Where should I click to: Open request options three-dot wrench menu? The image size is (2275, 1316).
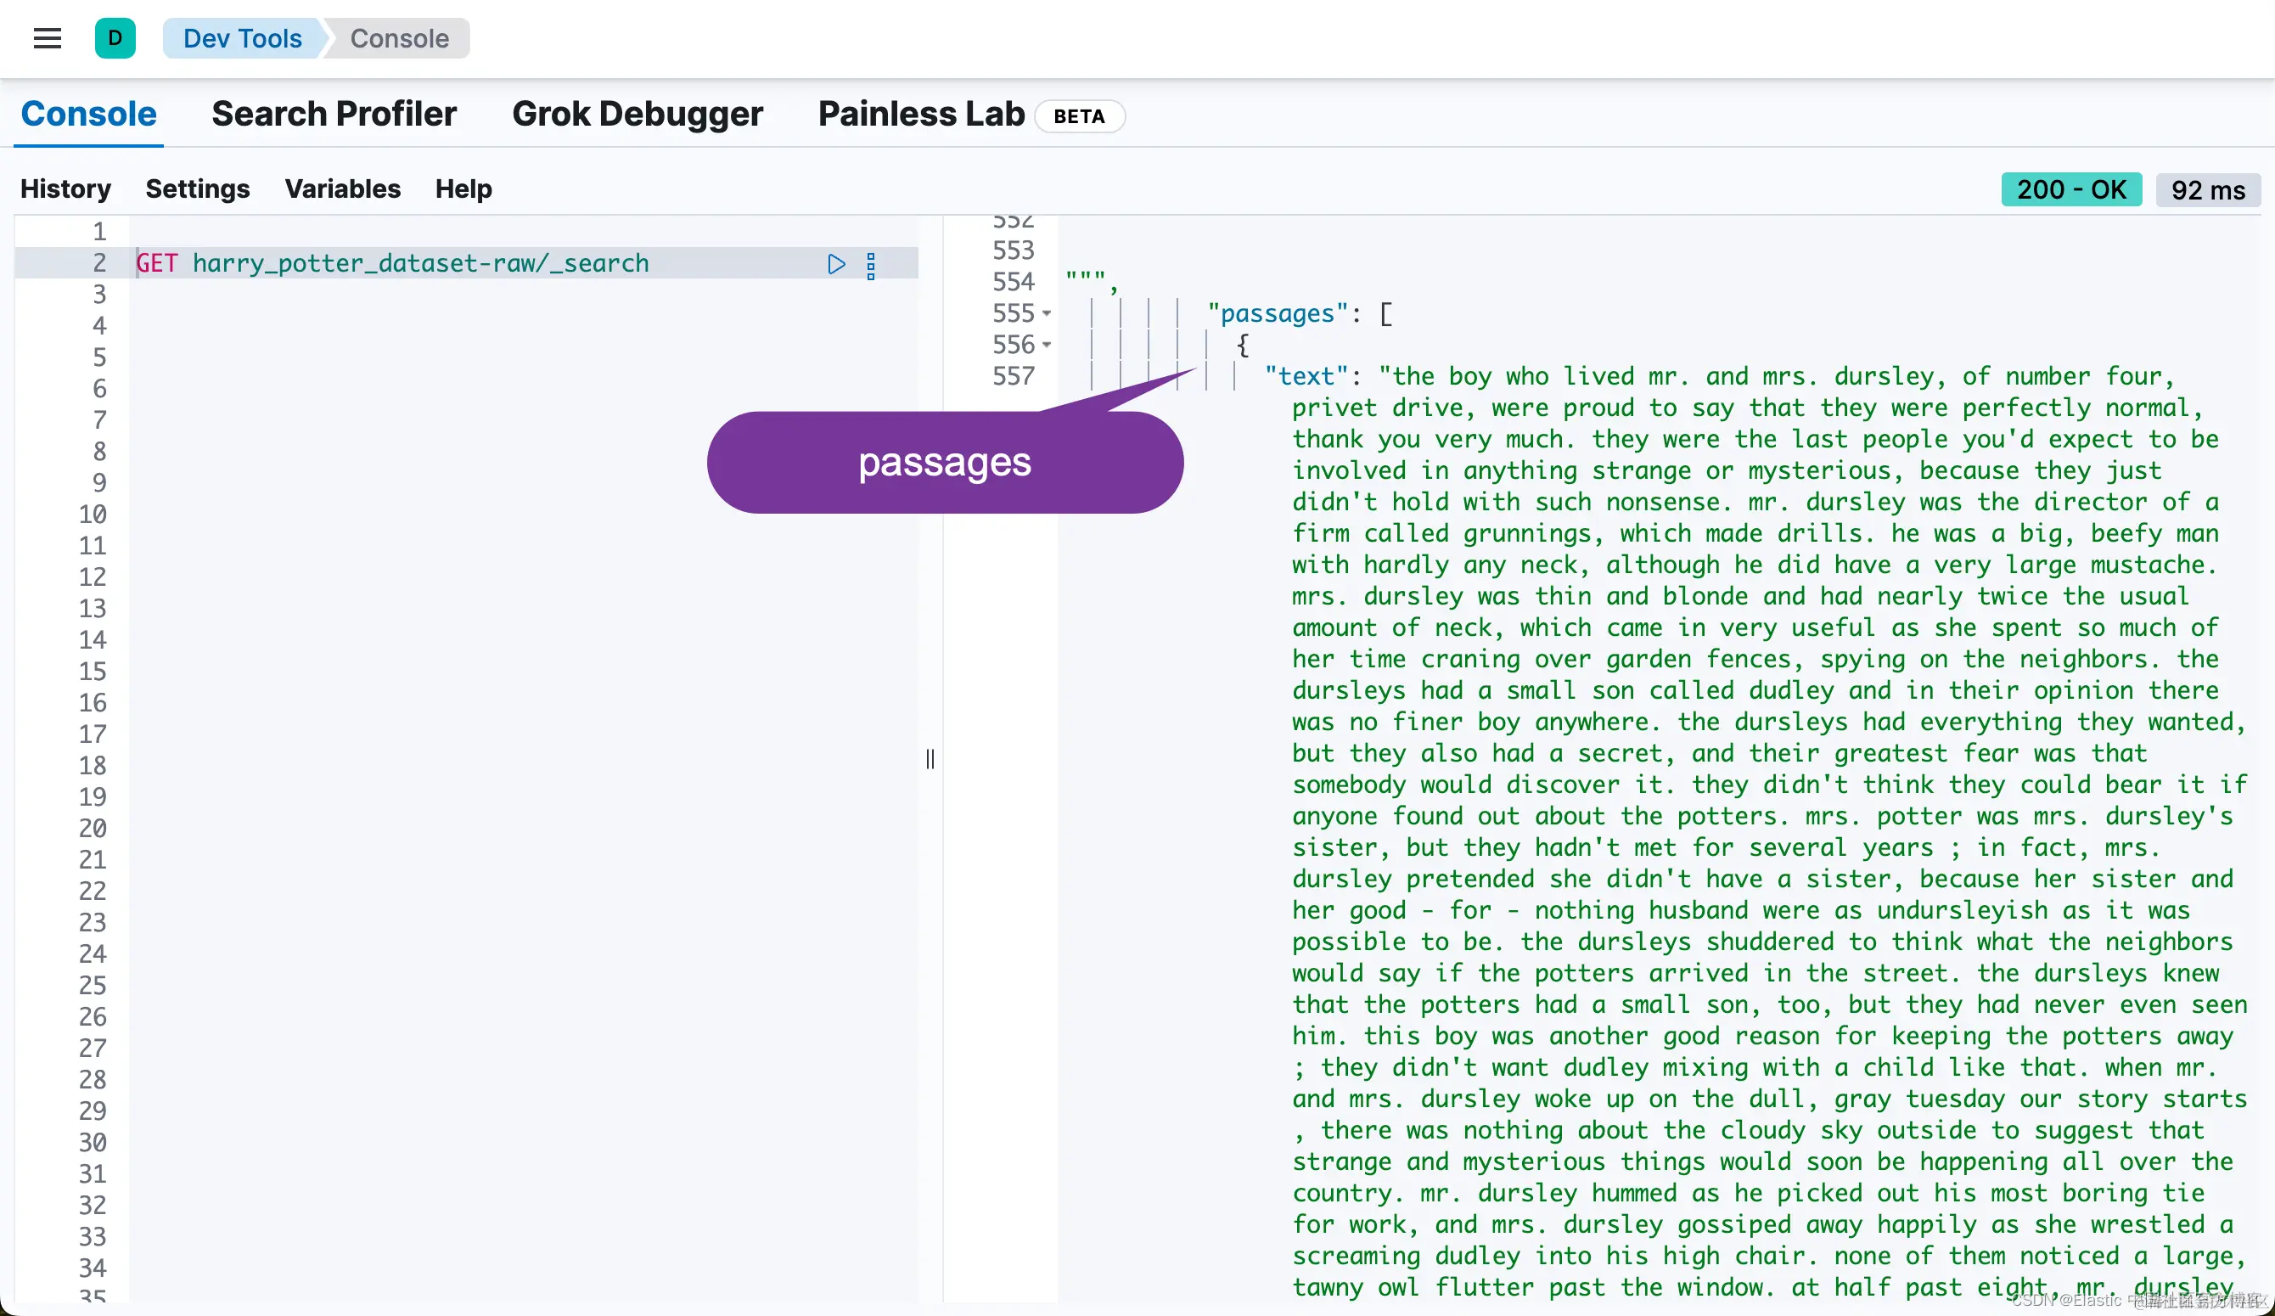tap(870, 266)
